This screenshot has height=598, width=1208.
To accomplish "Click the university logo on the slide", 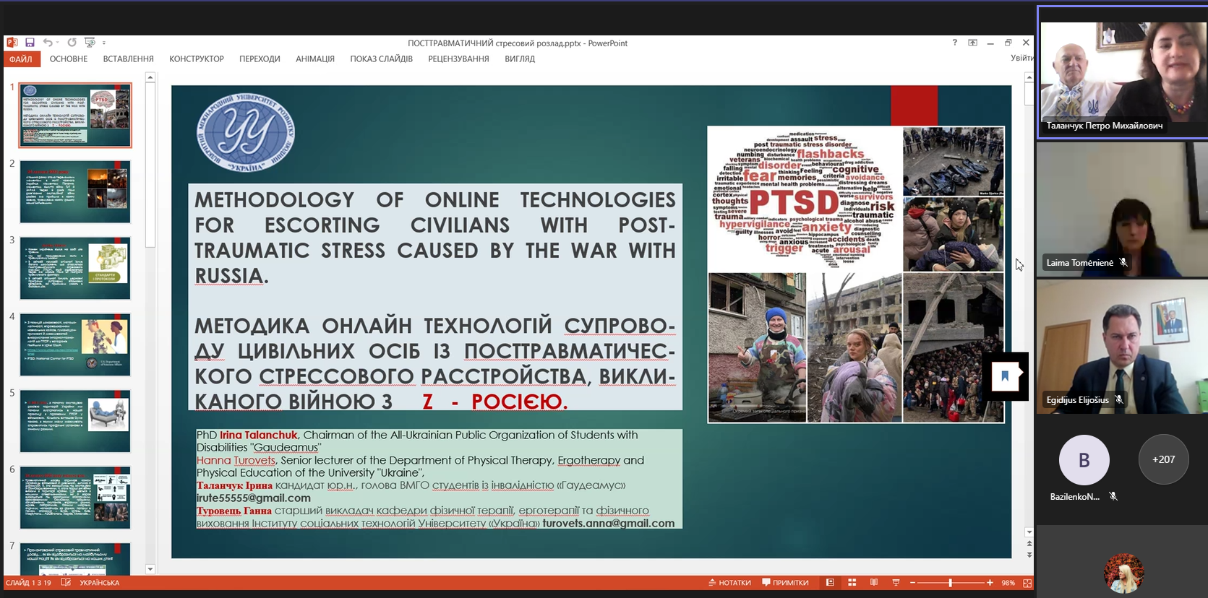I will (246, 131).
